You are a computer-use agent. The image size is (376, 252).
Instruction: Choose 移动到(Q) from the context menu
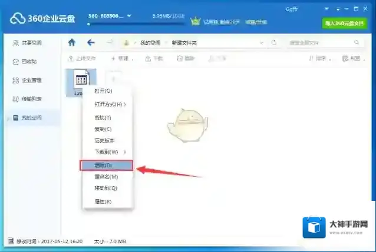[107, 188]
